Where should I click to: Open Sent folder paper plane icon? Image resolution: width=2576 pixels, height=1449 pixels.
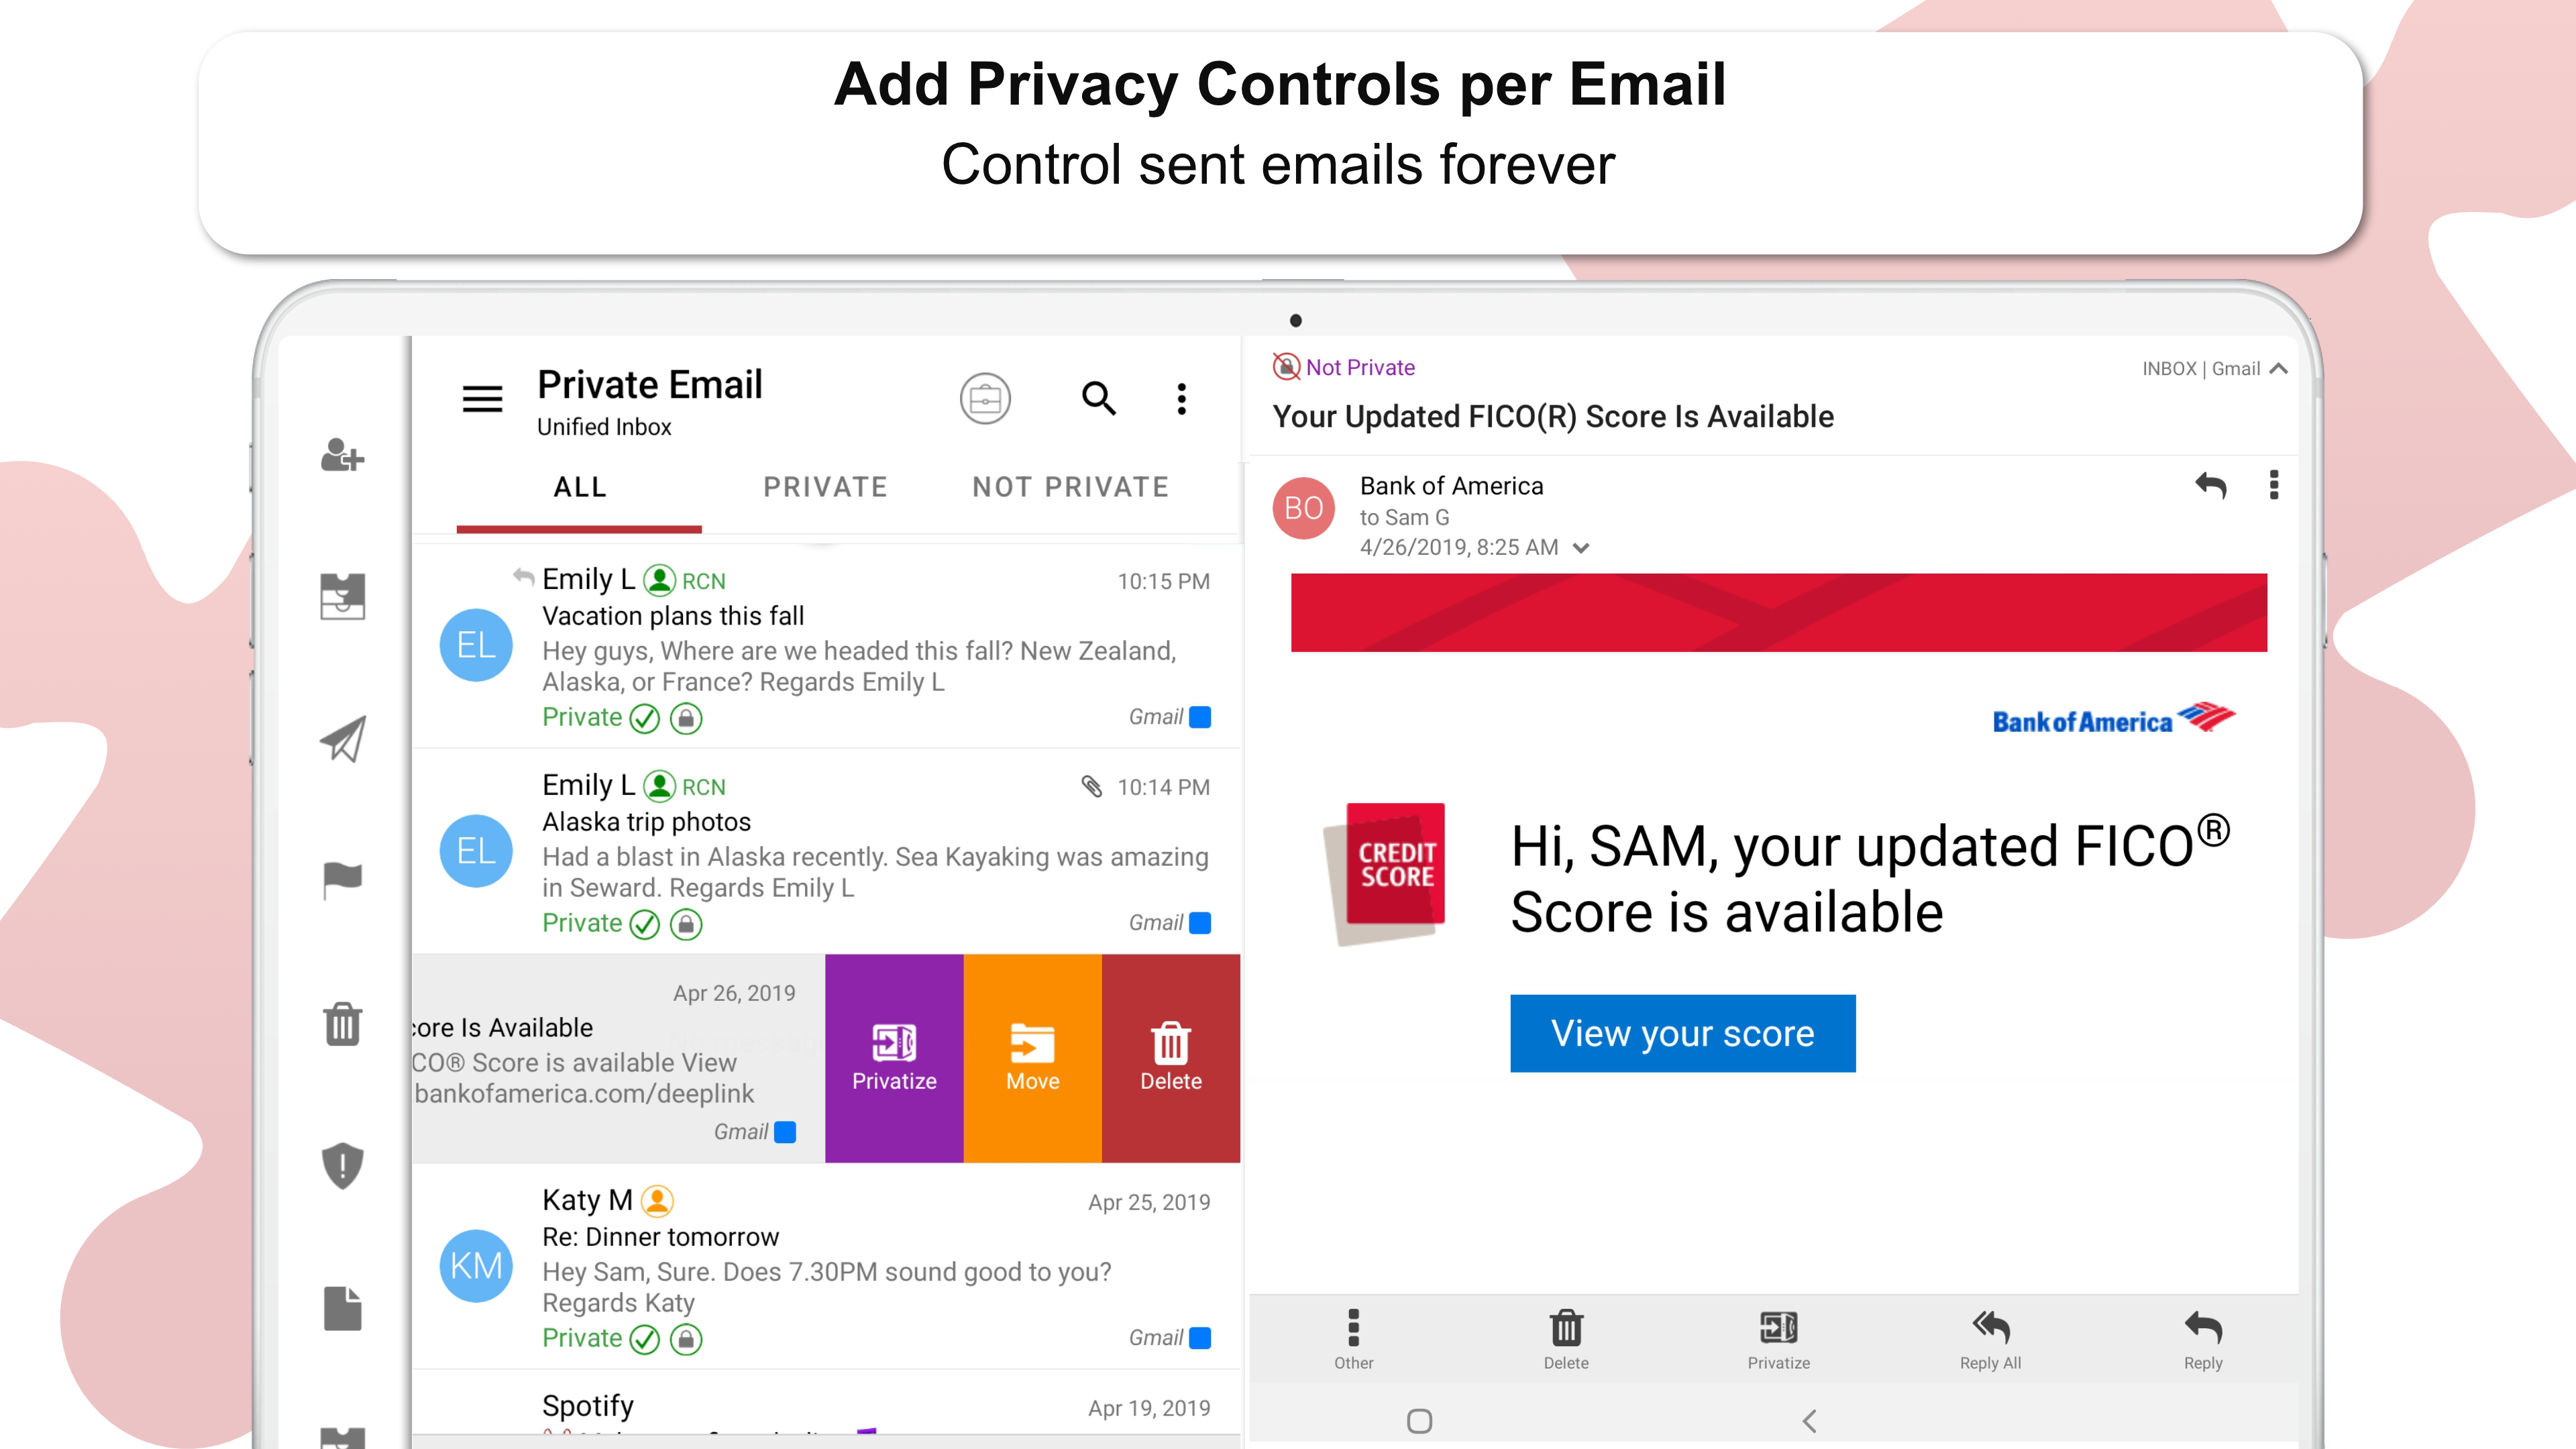pyautogui.click(x=342, y=739)
